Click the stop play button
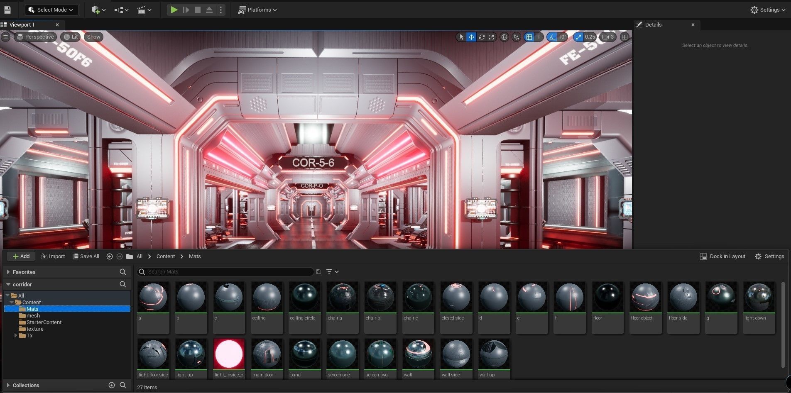Viewport: 791px width, 393px height. 198,10
